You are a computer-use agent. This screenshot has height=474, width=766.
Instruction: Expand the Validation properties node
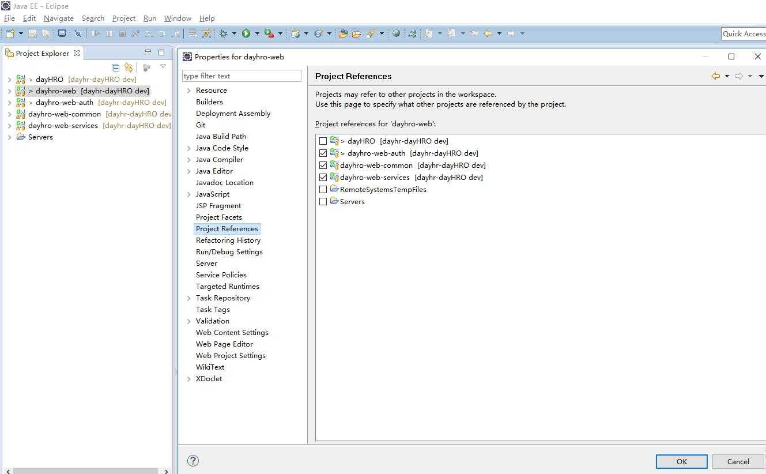pyautogui.click(x=188, y=321)
